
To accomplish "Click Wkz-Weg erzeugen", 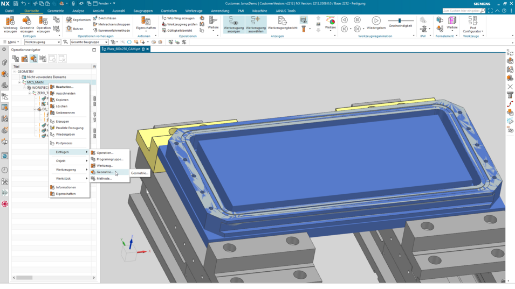I will click(178, 18).
